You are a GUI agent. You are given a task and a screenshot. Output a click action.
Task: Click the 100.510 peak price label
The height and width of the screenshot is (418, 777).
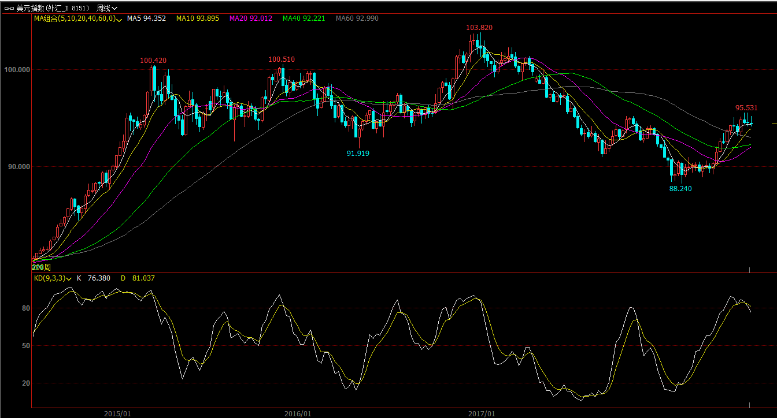(282, 59)
